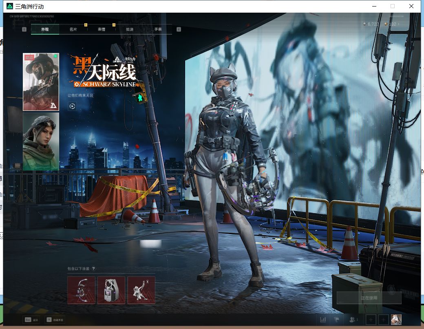
Task: Open the 表情 tab
Action: 102,29
